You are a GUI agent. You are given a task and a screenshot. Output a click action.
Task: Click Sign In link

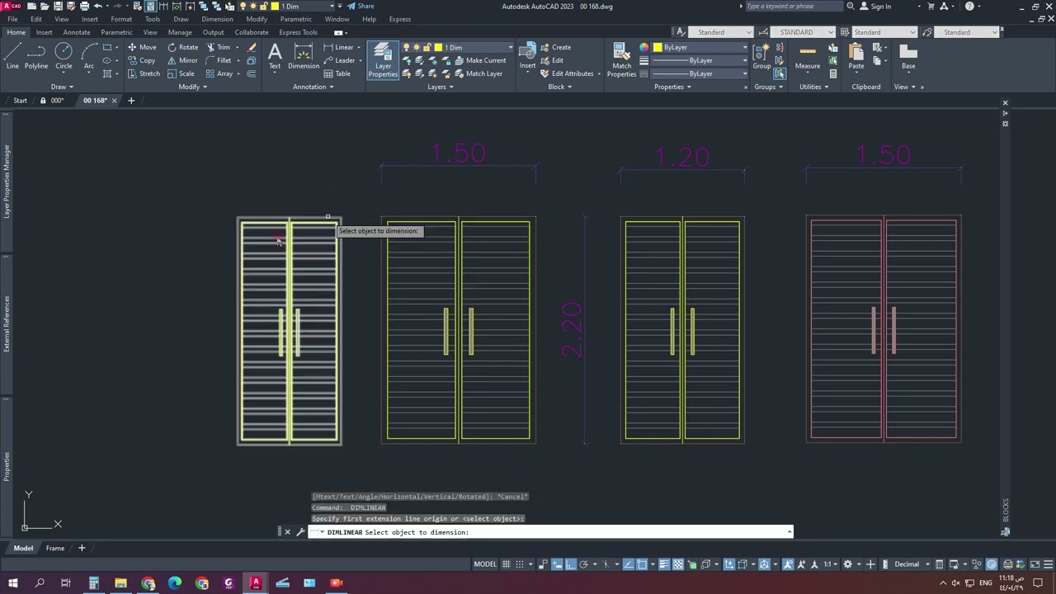point(875,7)
